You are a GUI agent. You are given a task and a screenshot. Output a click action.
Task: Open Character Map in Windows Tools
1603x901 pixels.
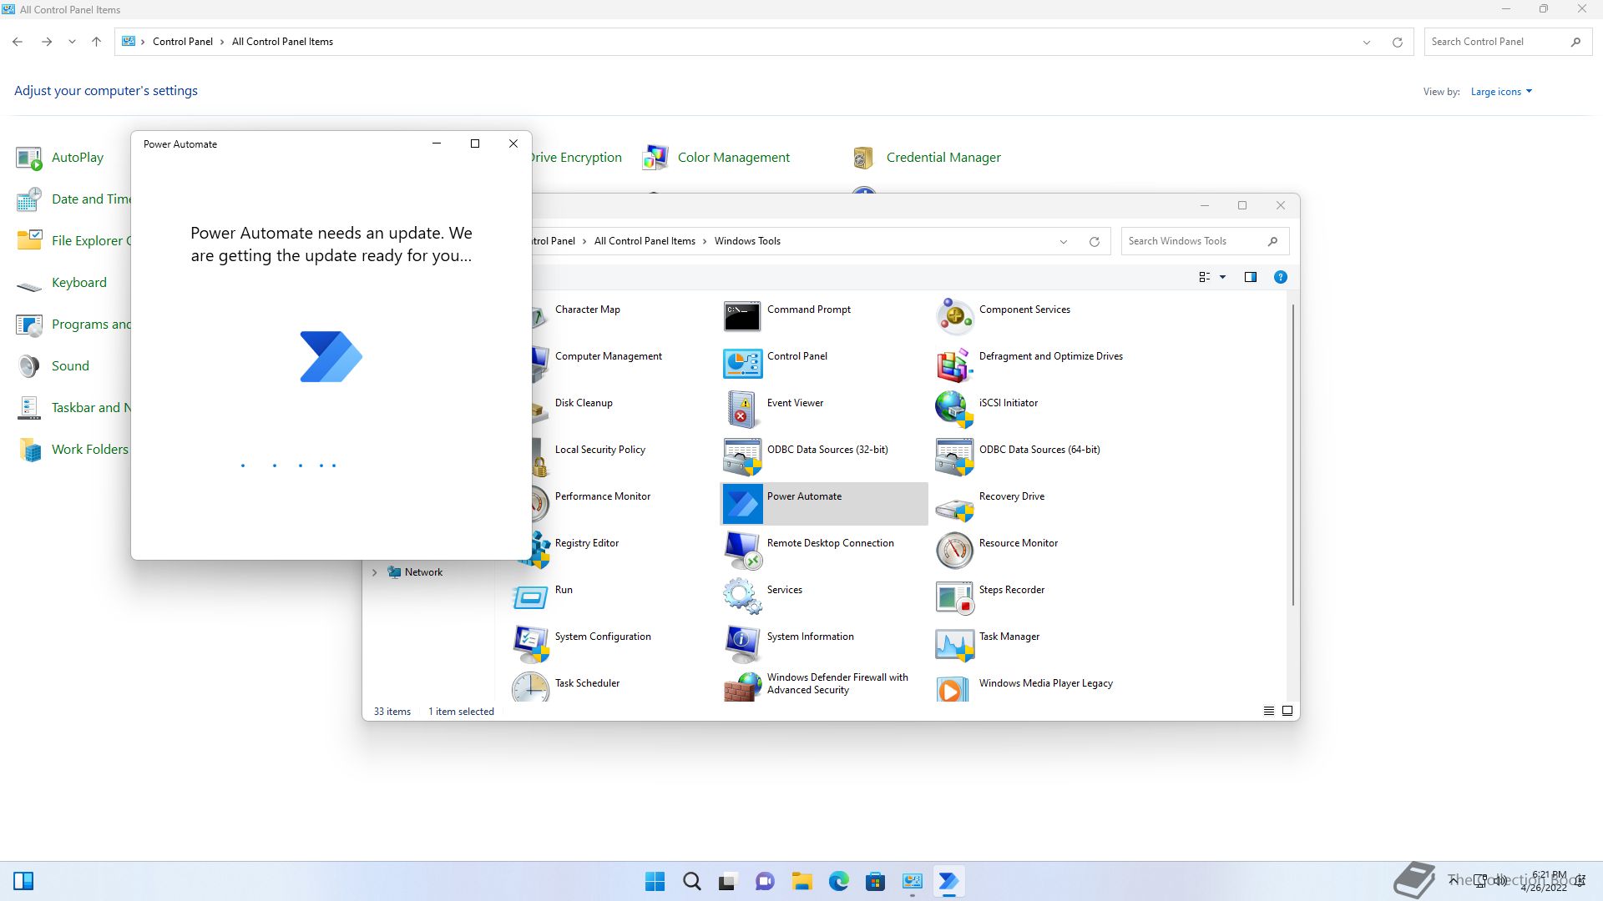pos(587,310)
